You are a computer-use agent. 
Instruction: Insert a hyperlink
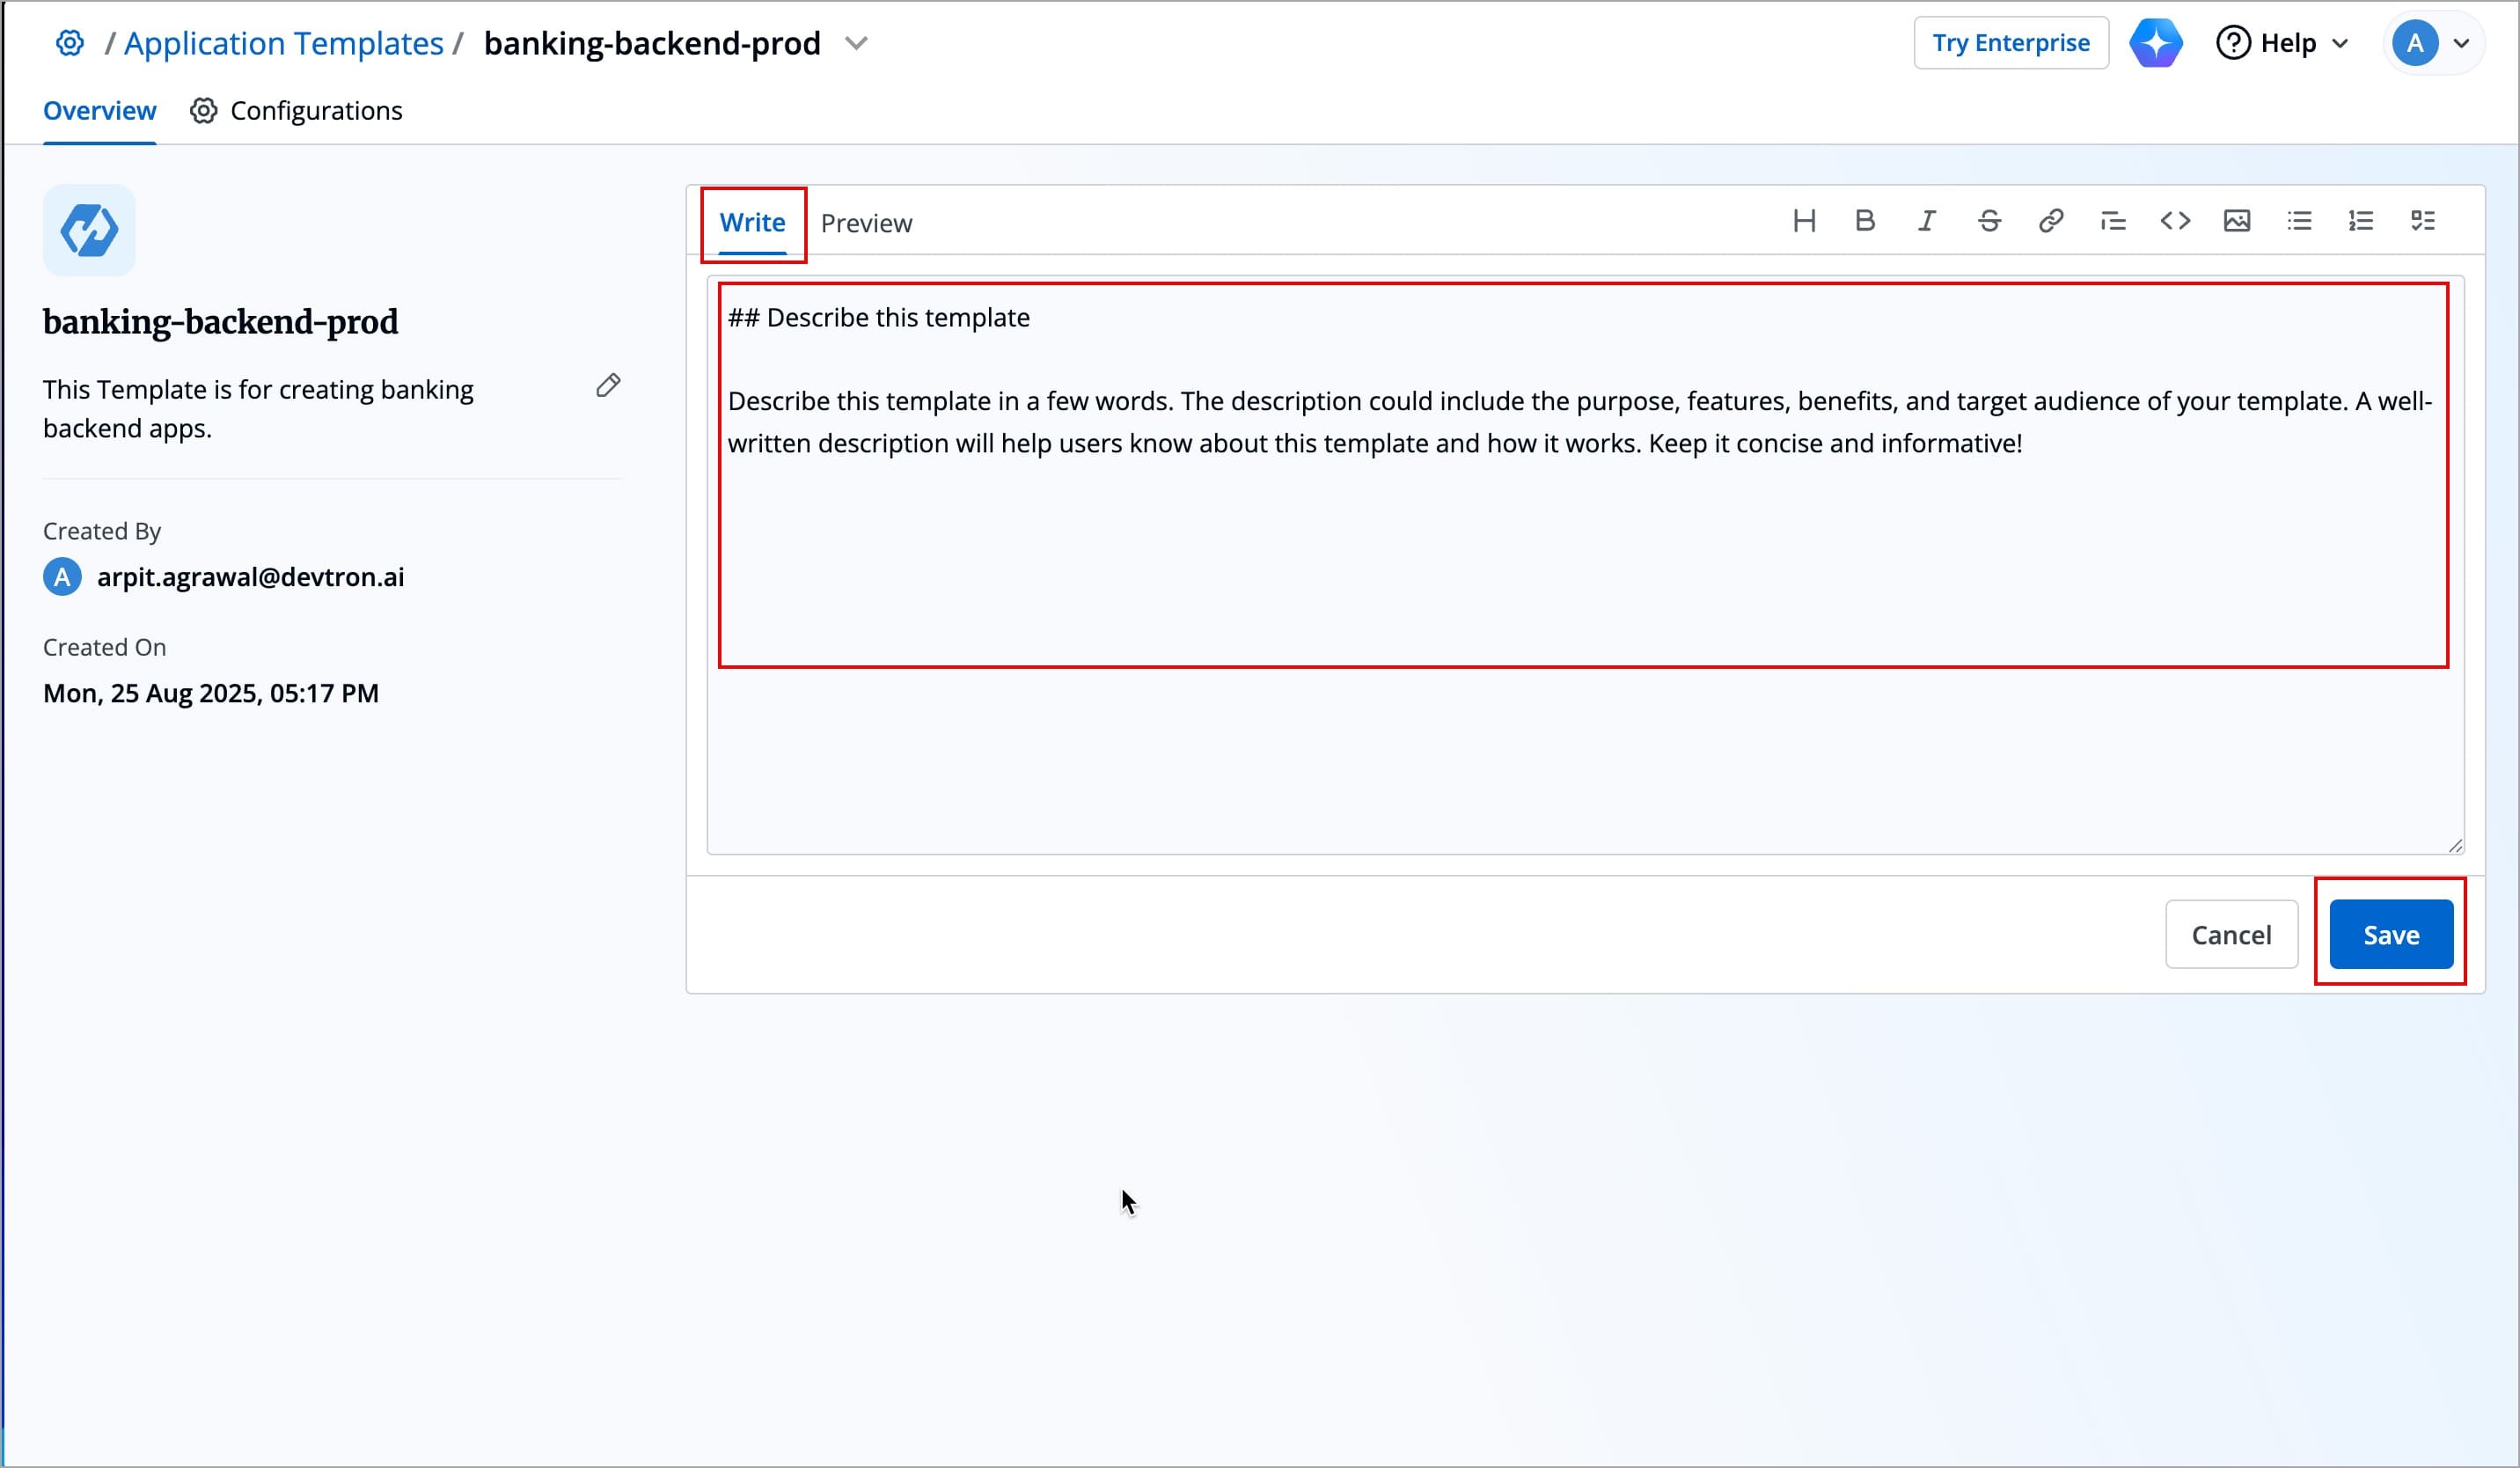tap(2051, 221)
